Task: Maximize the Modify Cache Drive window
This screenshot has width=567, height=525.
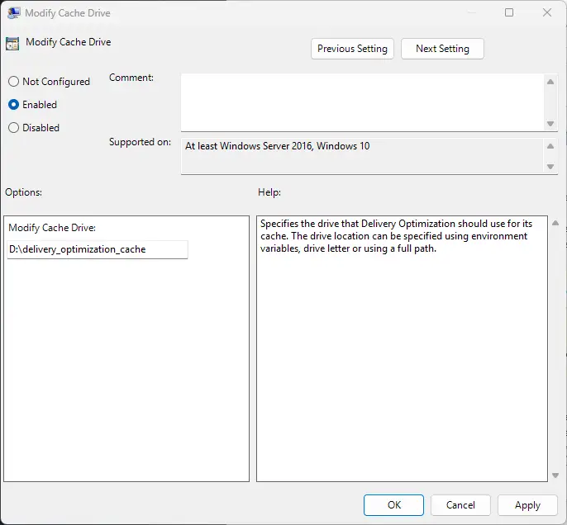Action: [509, 12]
